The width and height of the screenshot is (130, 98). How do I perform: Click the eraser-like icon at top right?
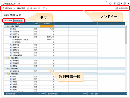tap(125, 4)
